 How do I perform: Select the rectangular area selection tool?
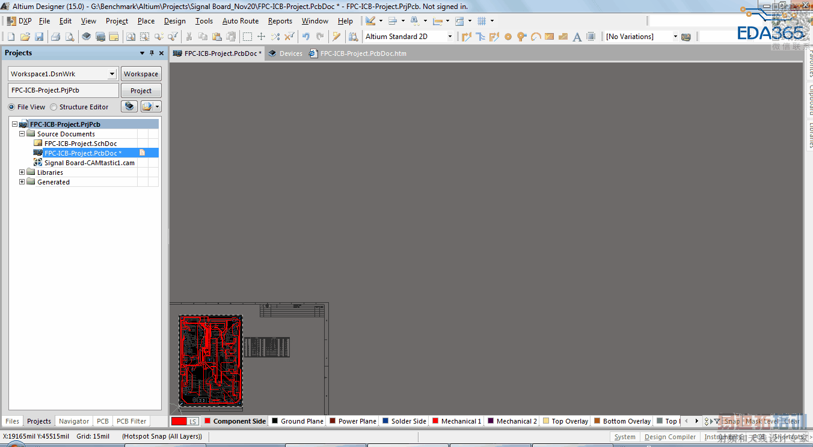[x=247, y=37]
